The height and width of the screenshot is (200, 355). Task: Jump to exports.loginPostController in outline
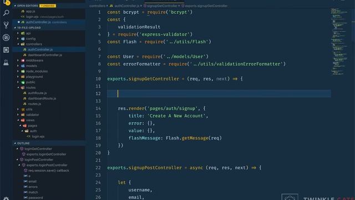pos(47,165)
